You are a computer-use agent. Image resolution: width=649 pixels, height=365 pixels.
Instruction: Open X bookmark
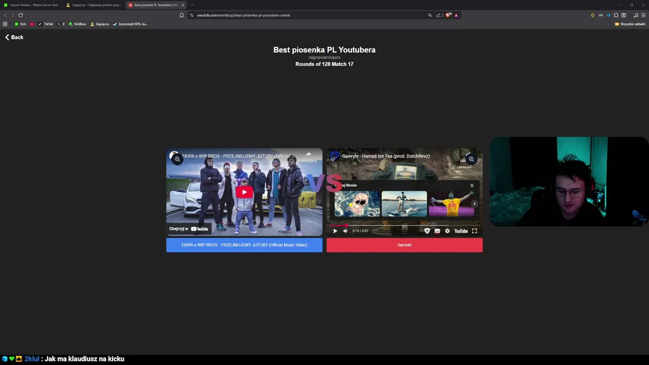[61, 24]
